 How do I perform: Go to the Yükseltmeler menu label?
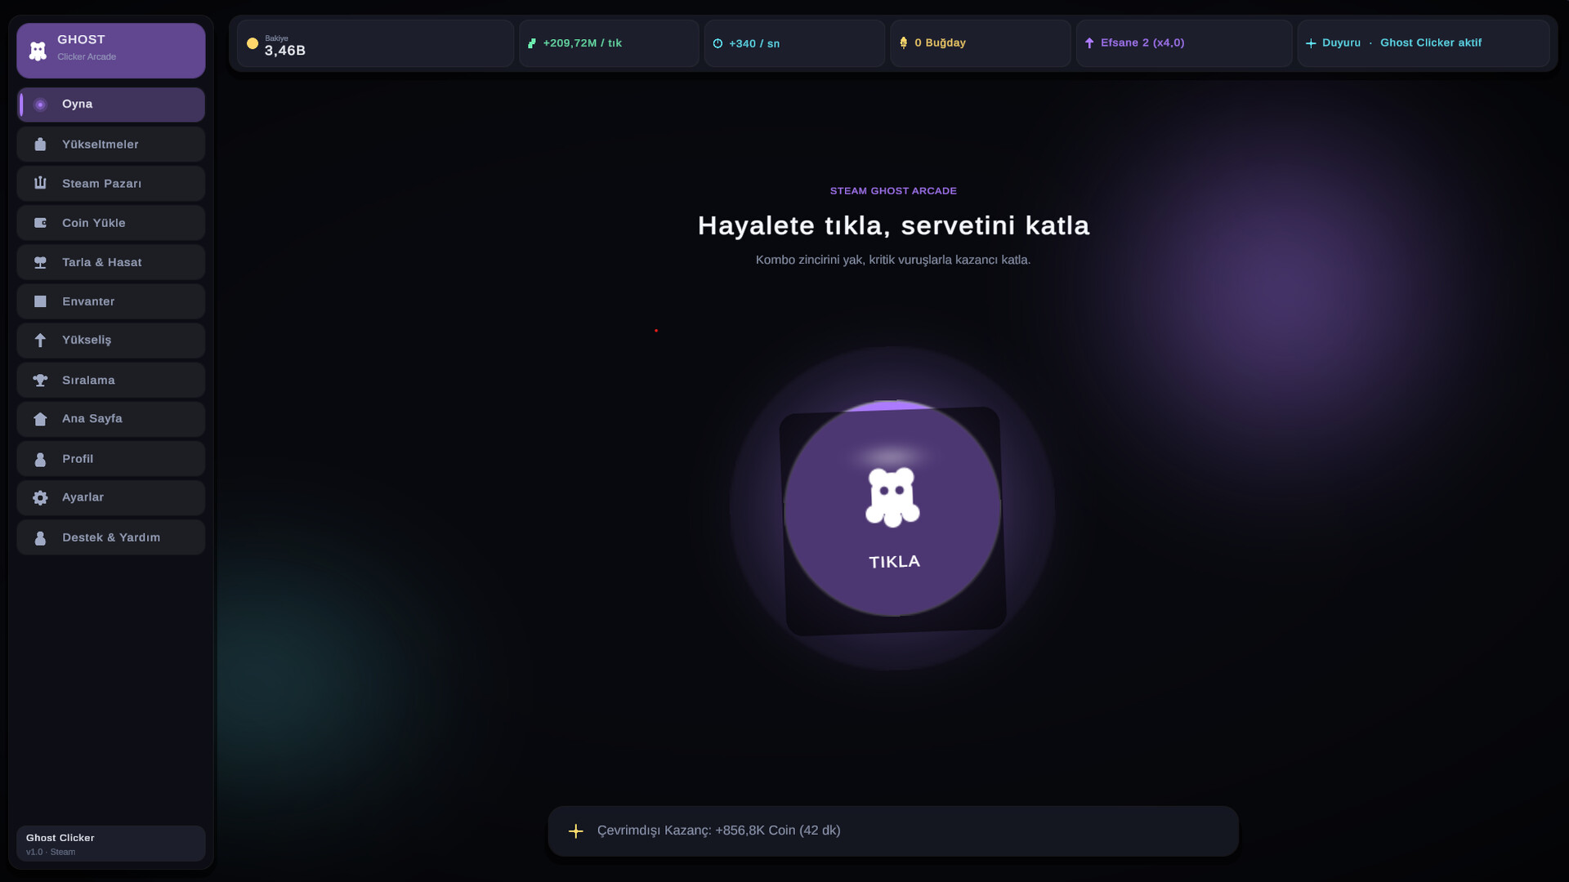(101, 145)
